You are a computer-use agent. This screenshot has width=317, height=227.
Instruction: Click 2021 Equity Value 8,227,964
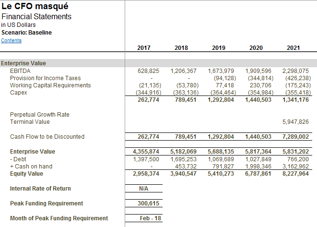pos(296,174)
